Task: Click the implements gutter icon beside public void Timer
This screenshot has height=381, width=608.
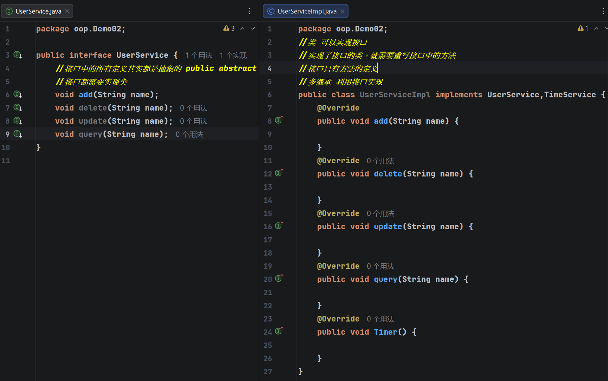Action: tap(279, 331)
